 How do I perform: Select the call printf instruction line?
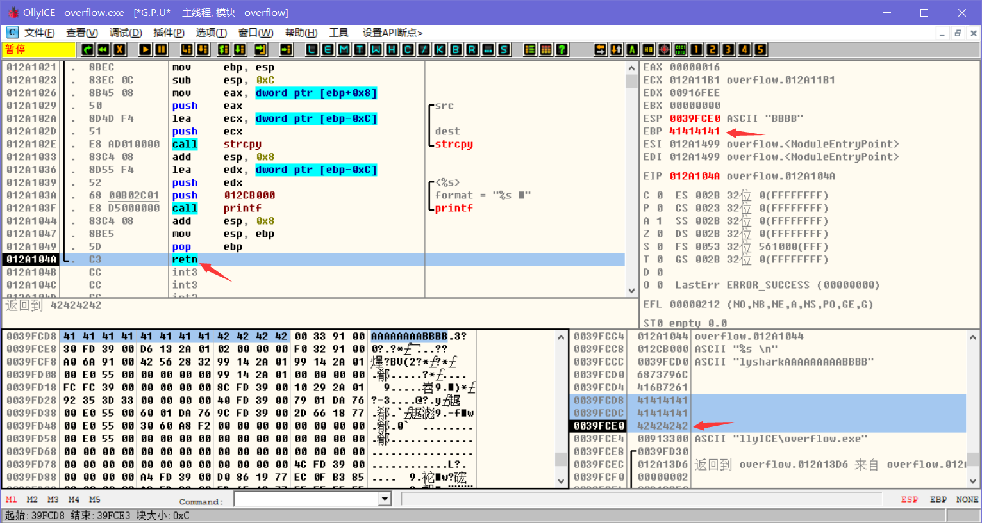(314, 208)
